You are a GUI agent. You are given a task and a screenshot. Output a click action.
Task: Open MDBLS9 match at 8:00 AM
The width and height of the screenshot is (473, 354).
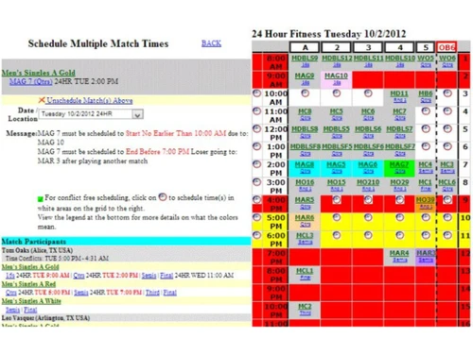[x=305, y=58]
